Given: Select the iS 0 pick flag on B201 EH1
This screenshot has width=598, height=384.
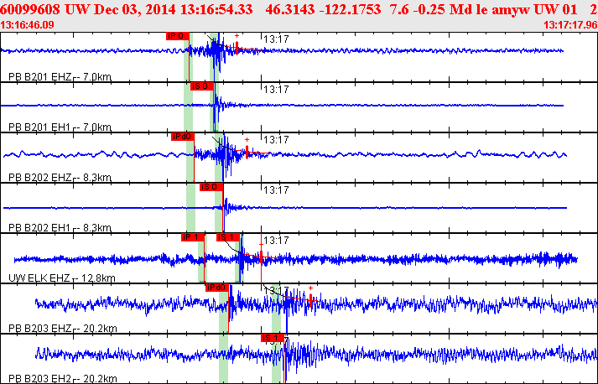Looking at the screenshot, I should pos(198,86).
